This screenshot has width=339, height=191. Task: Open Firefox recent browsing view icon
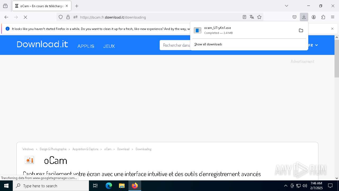coord(5,6)
